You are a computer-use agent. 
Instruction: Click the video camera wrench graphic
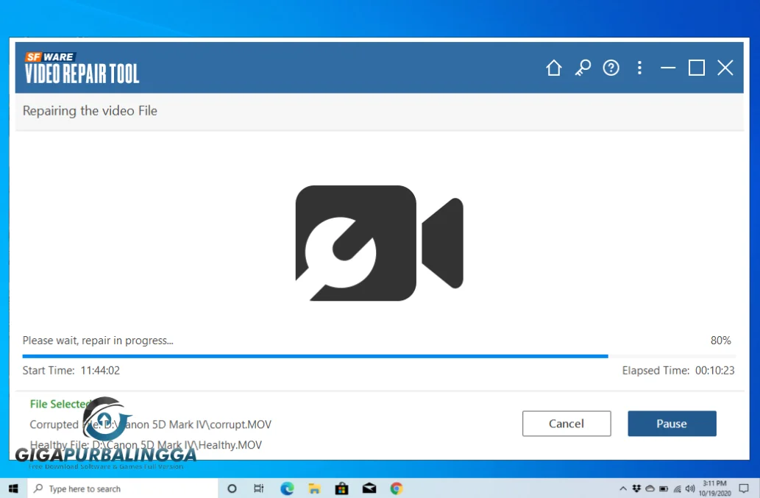(x=380, y=243)
